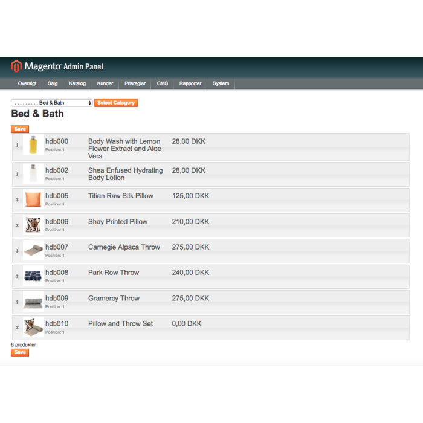The image size is (423, 423).
Task: Click the Shay Printed Pillow thumbnail
Action: point(33,225)
